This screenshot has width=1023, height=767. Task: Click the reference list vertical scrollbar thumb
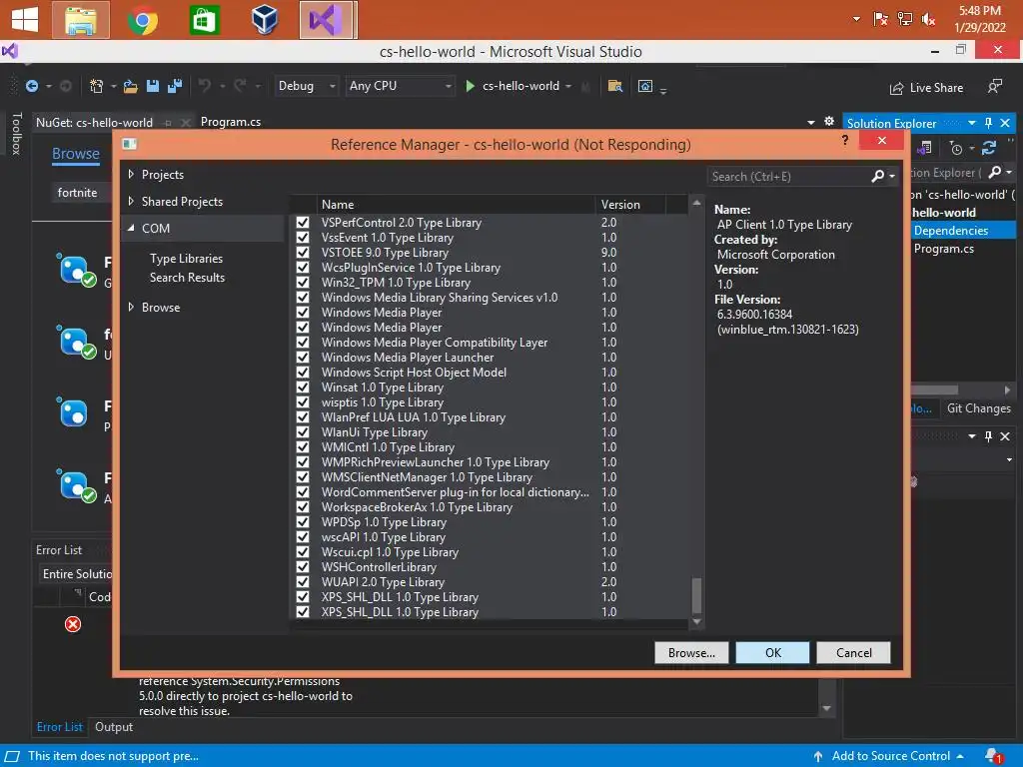696,595
